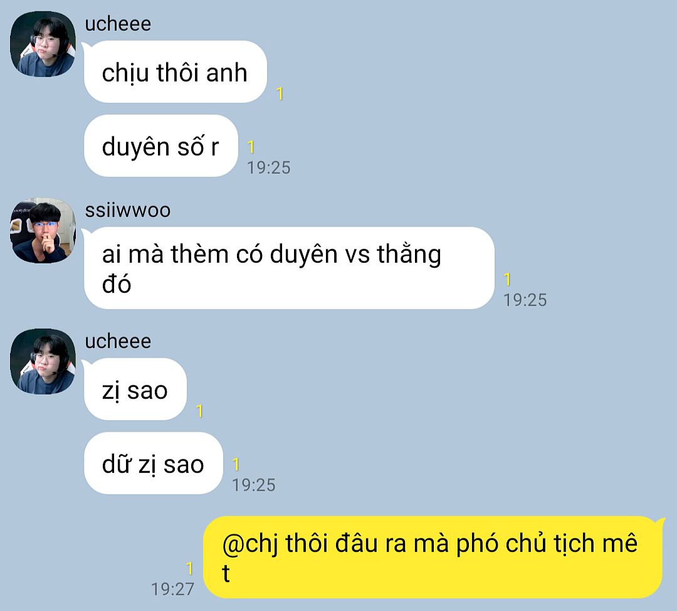
Task: Tap the 19:27 timestamp of sent message
Action: point(173,589)
